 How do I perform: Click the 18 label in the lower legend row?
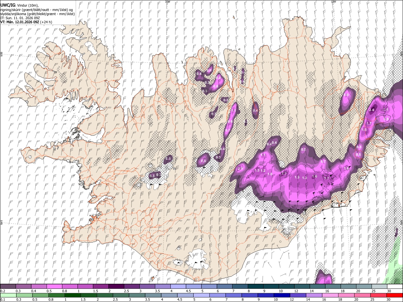click(x=340, y=299)
